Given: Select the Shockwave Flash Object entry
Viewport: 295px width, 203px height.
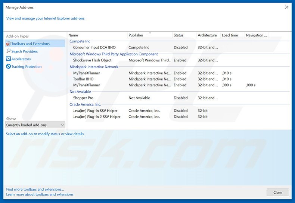Looking at the screenshot, I should 92,60.
